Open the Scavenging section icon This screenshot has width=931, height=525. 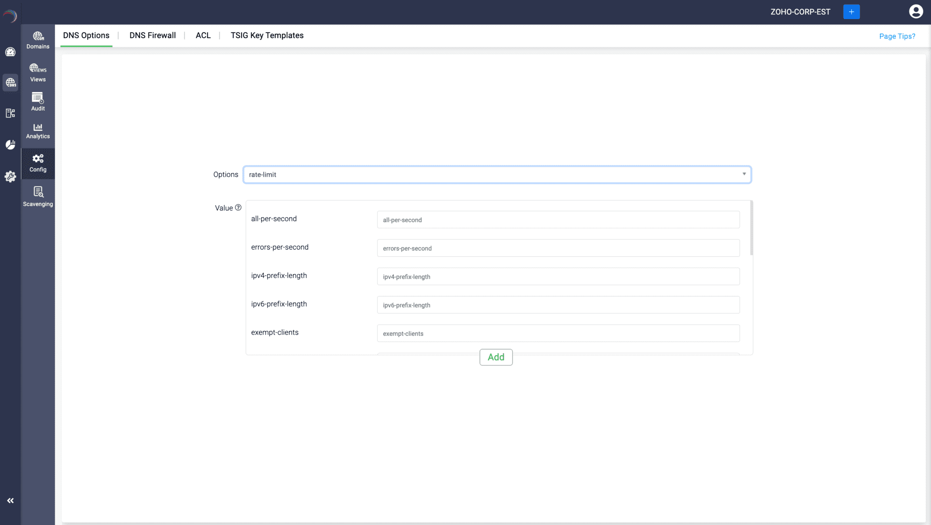(x=38, y=197)
